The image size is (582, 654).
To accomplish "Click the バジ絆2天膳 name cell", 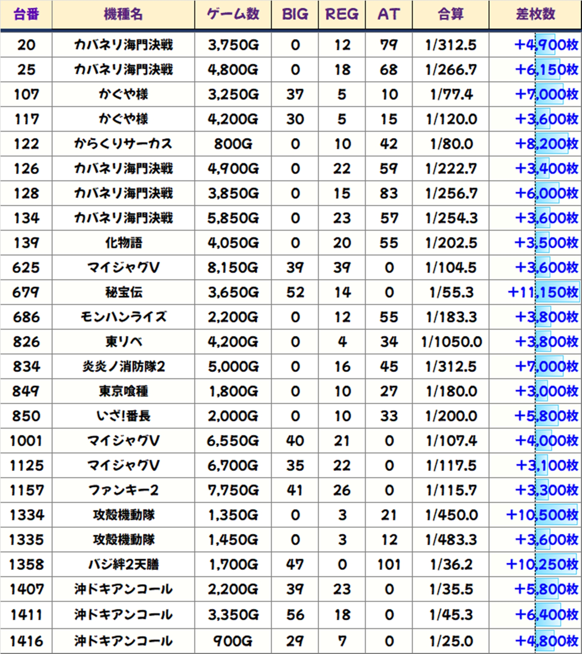I will pos(123,564).
